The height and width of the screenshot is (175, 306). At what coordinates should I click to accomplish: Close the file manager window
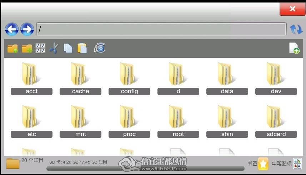tap(292, 9)
